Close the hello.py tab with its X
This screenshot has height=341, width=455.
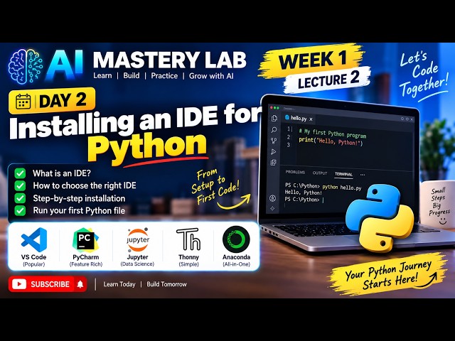pos(311,119)
